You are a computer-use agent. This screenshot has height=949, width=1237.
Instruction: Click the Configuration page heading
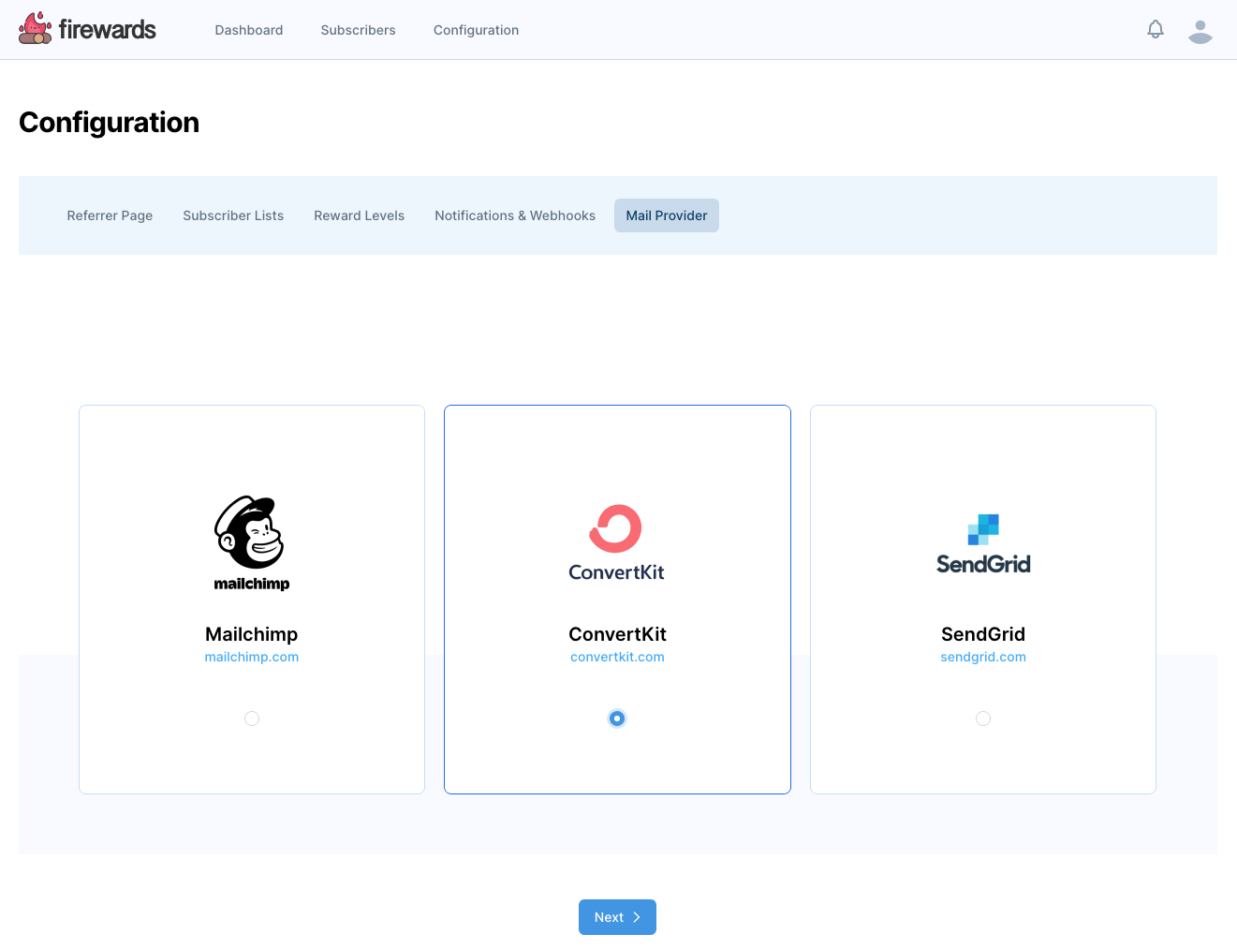click(x=110, y=123)
